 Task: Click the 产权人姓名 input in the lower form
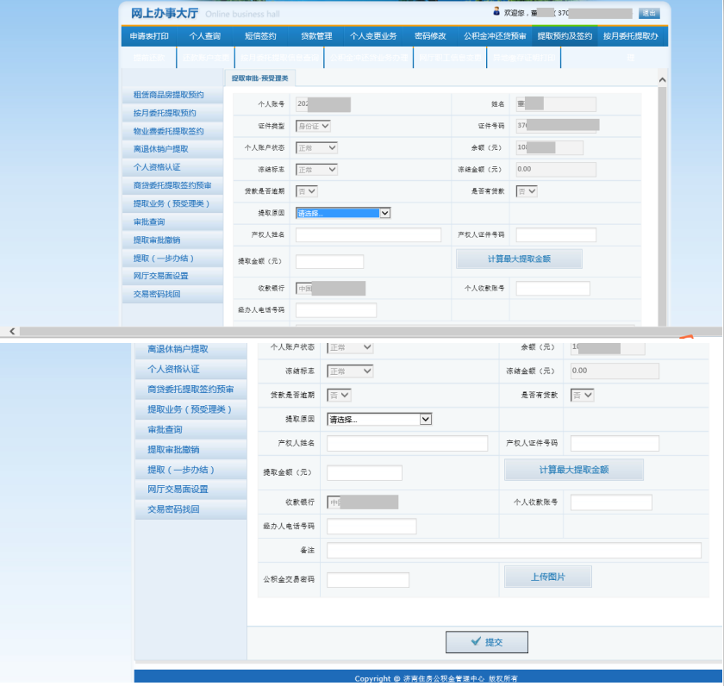pos(407,443)
